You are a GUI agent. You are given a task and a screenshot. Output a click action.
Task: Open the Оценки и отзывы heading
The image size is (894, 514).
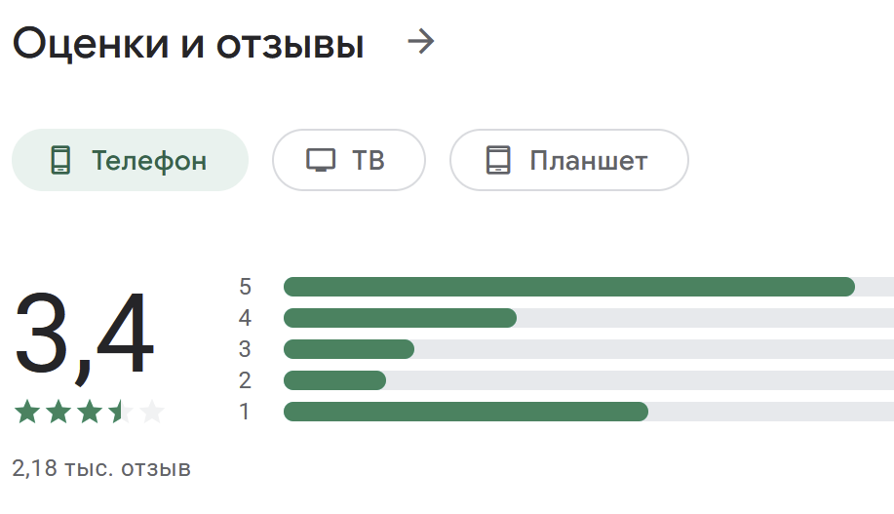[188, 43]
